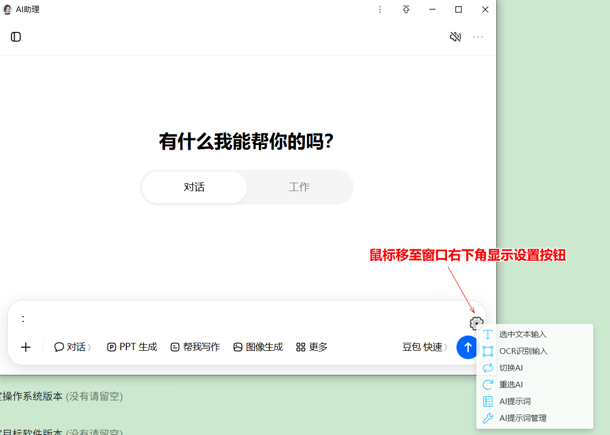Click the 图像生成 button
Viewport: 610px width, 435px height.
[258, 347]
